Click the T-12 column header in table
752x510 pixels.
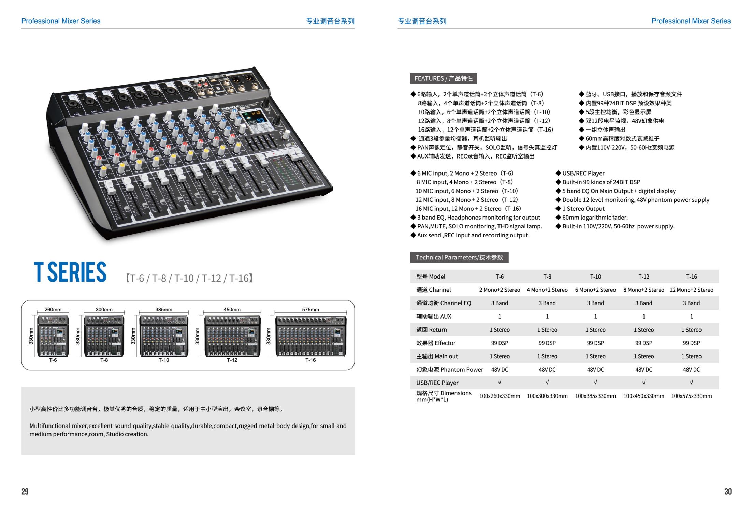(644, 276)
